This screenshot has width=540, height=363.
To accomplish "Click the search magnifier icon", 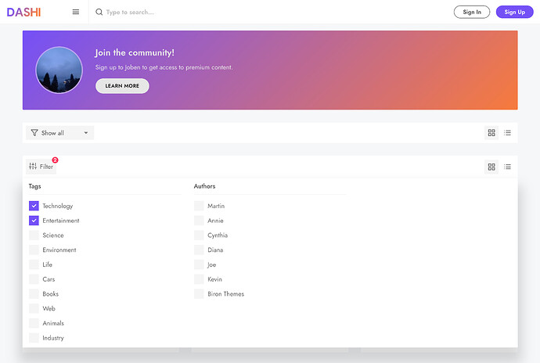I will coord(99,12).
